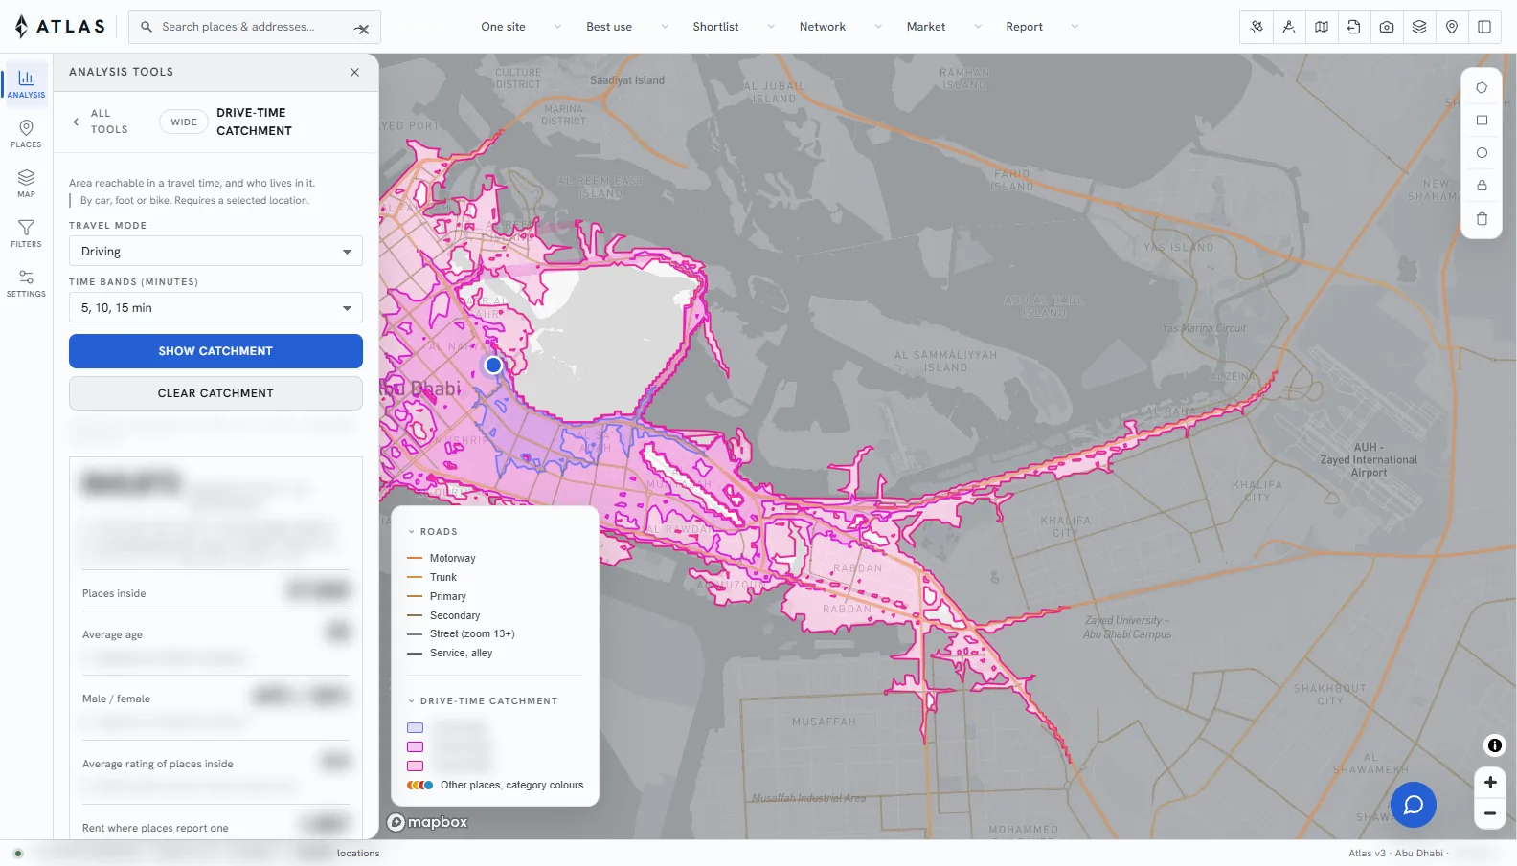1517x866 pixels.
Task: Open the Map layers sidebar section
Action: click(x=26, y=183)
